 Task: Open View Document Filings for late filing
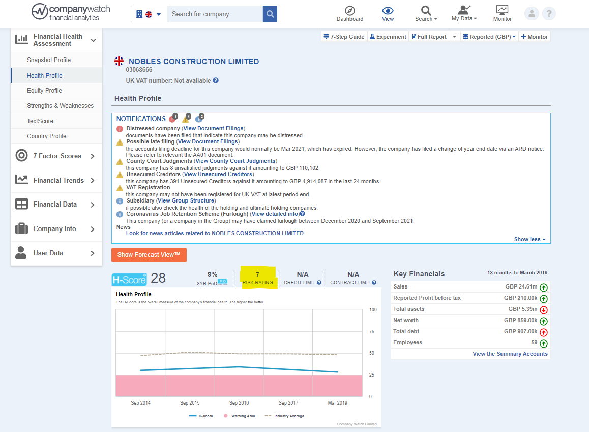click(x=208, y=141)
